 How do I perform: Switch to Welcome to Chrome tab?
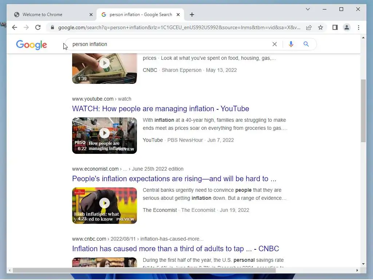tap(52, 15)
